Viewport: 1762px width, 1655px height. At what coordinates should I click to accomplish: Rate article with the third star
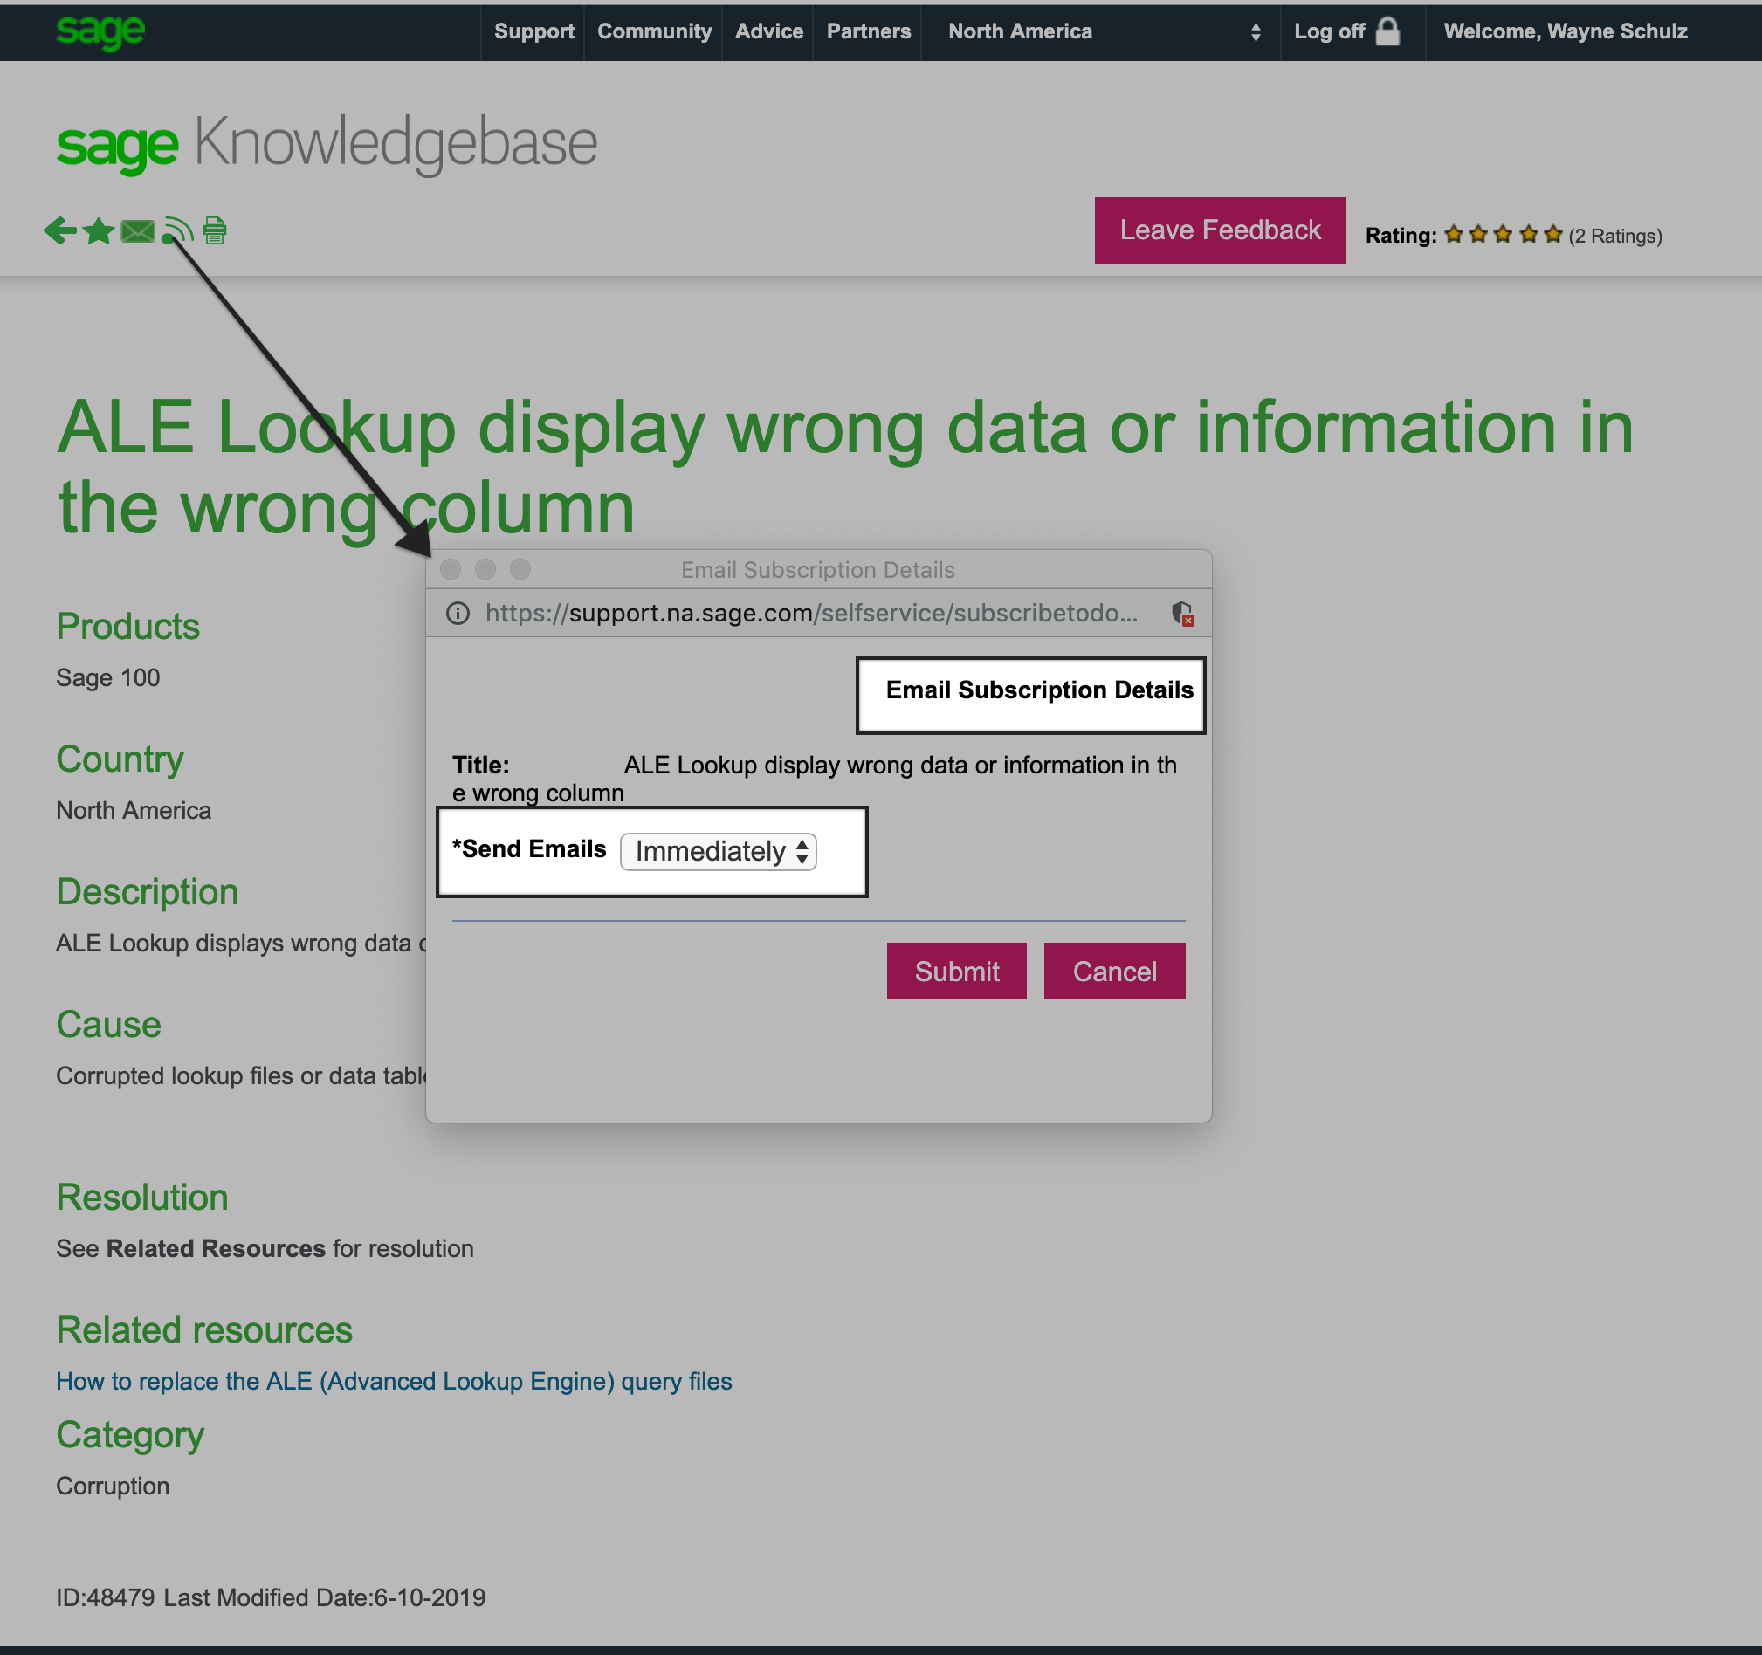(1504, 235)
